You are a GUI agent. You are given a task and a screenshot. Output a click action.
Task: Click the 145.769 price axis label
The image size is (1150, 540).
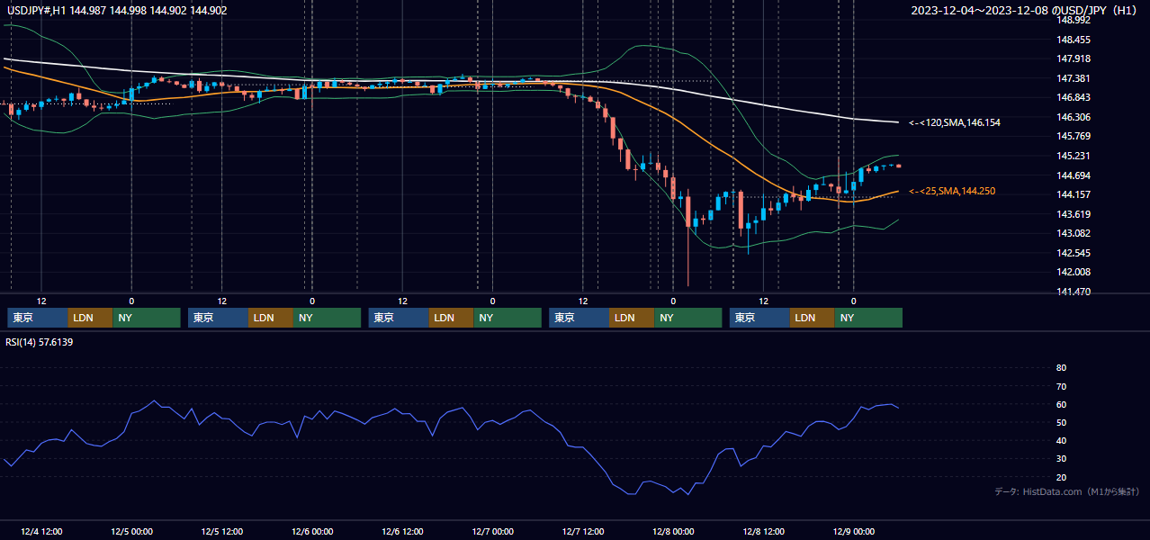pyautogui.click(x=1074, y=136)
